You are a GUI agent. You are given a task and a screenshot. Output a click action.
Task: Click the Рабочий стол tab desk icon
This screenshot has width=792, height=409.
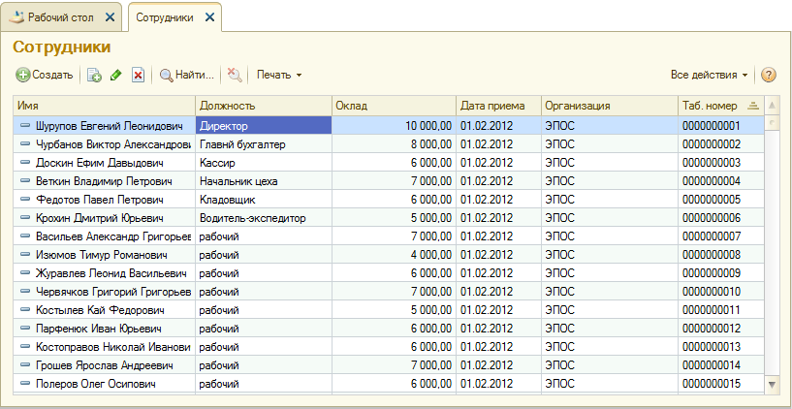click(16, 17)
